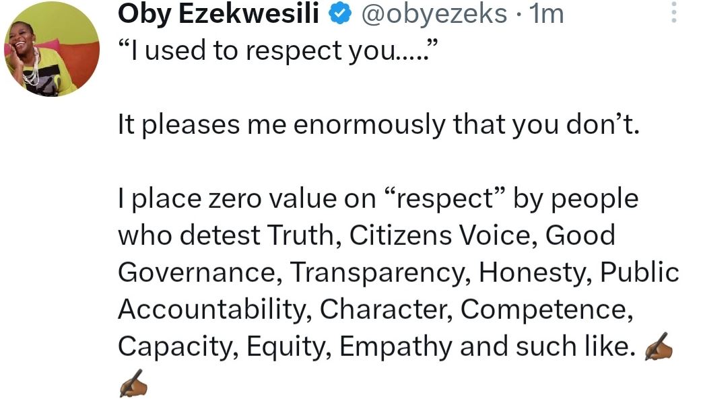Click the writing hand emoji after "such like."
Image resolution: width=705 pixels, height=399 pixels.
(659, 348)
